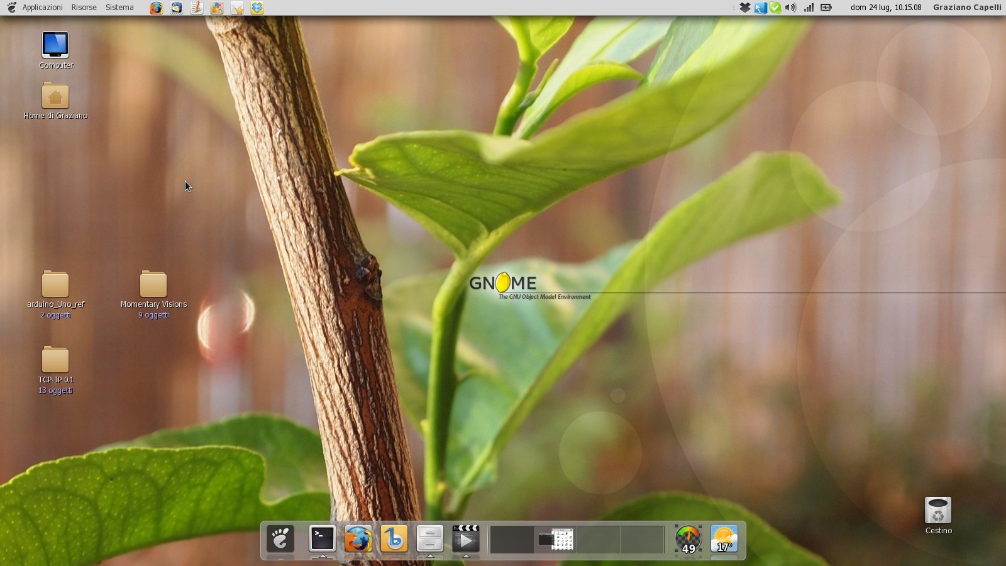Click the battery power indicator
1006x566 pixels.
tap(826, 8)
